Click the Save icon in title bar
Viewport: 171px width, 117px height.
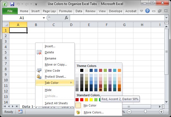pos(12,4)
